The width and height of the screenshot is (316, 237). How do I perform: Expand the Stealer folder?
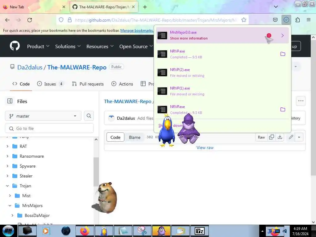8,176
